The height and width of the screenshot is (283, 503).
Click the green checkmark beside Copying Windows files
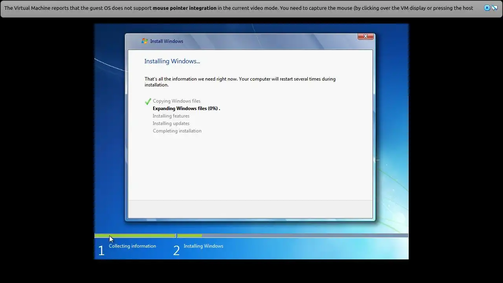pos(148,101)
